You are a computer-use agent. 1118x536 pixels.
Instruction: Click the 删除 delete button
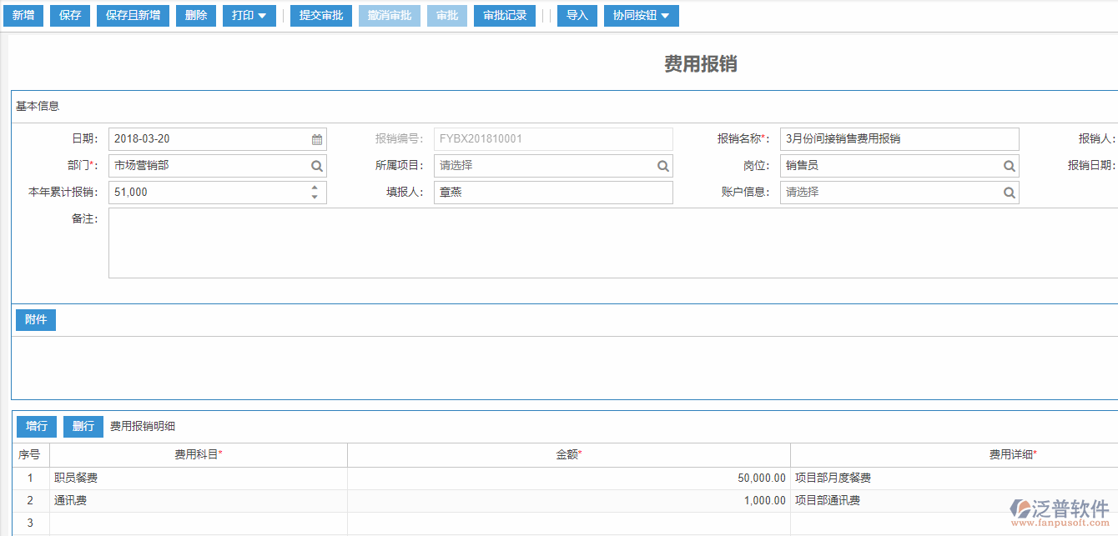point(195,15)
